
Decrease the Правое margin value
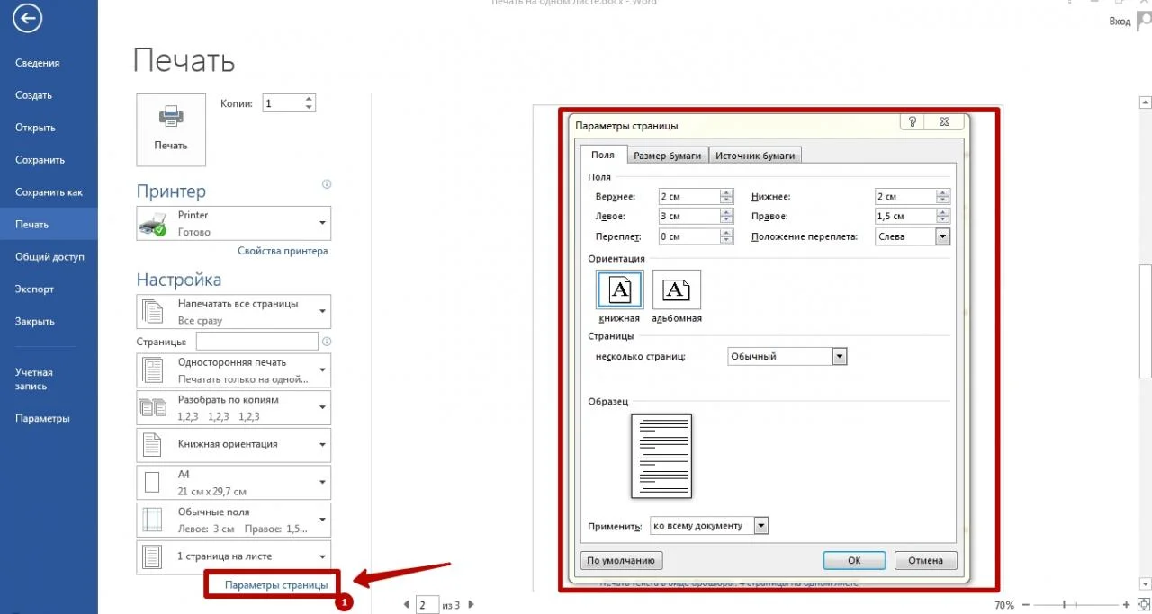[x=943, y=220]
